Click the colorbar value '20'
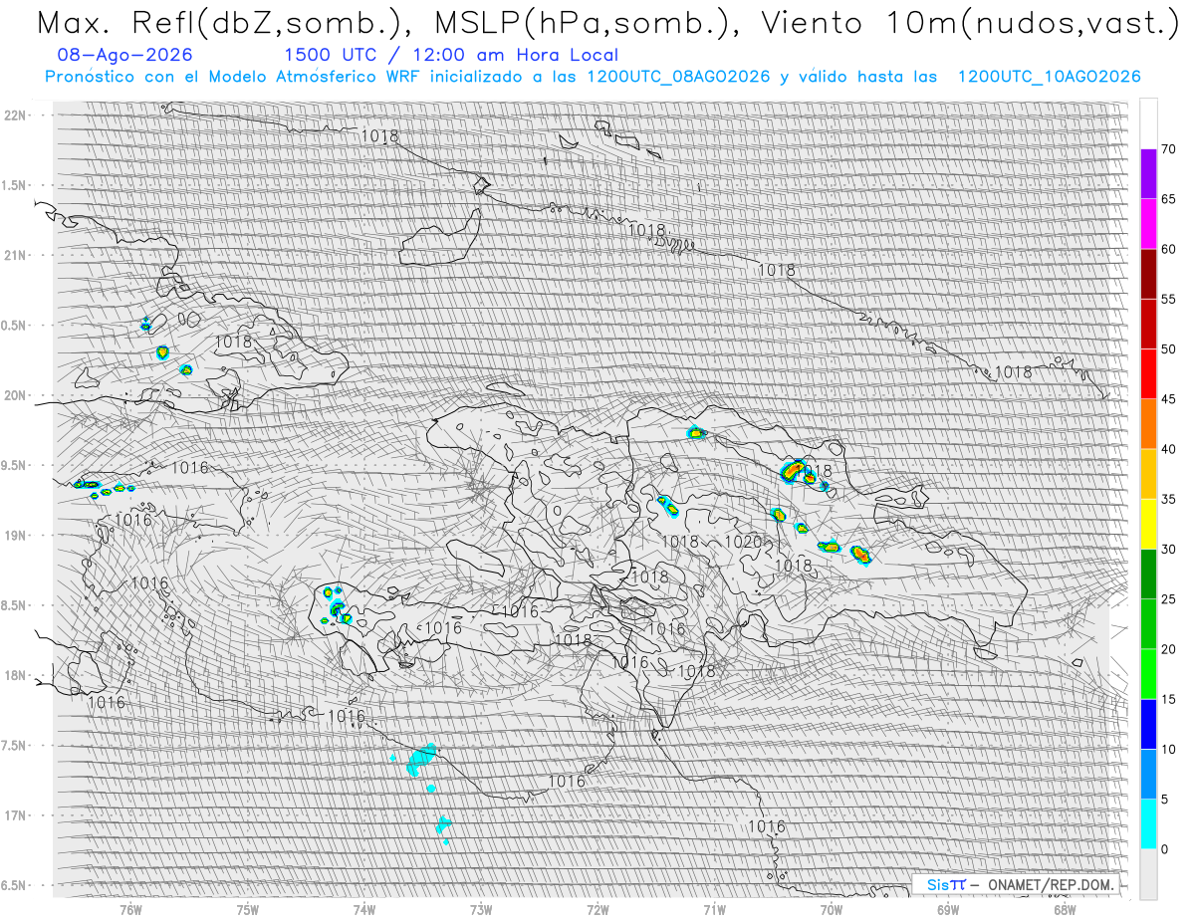This screenshot has width=1195, height=923. tap(1168, 649)
